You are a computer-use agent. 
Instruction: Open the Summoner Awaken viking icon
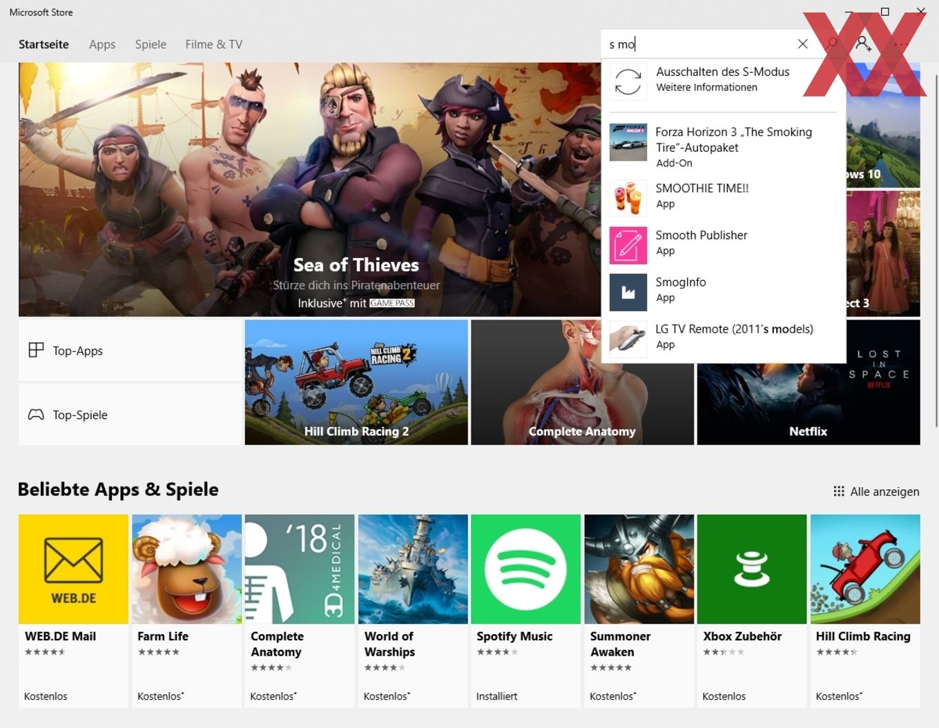pos(639,569)
